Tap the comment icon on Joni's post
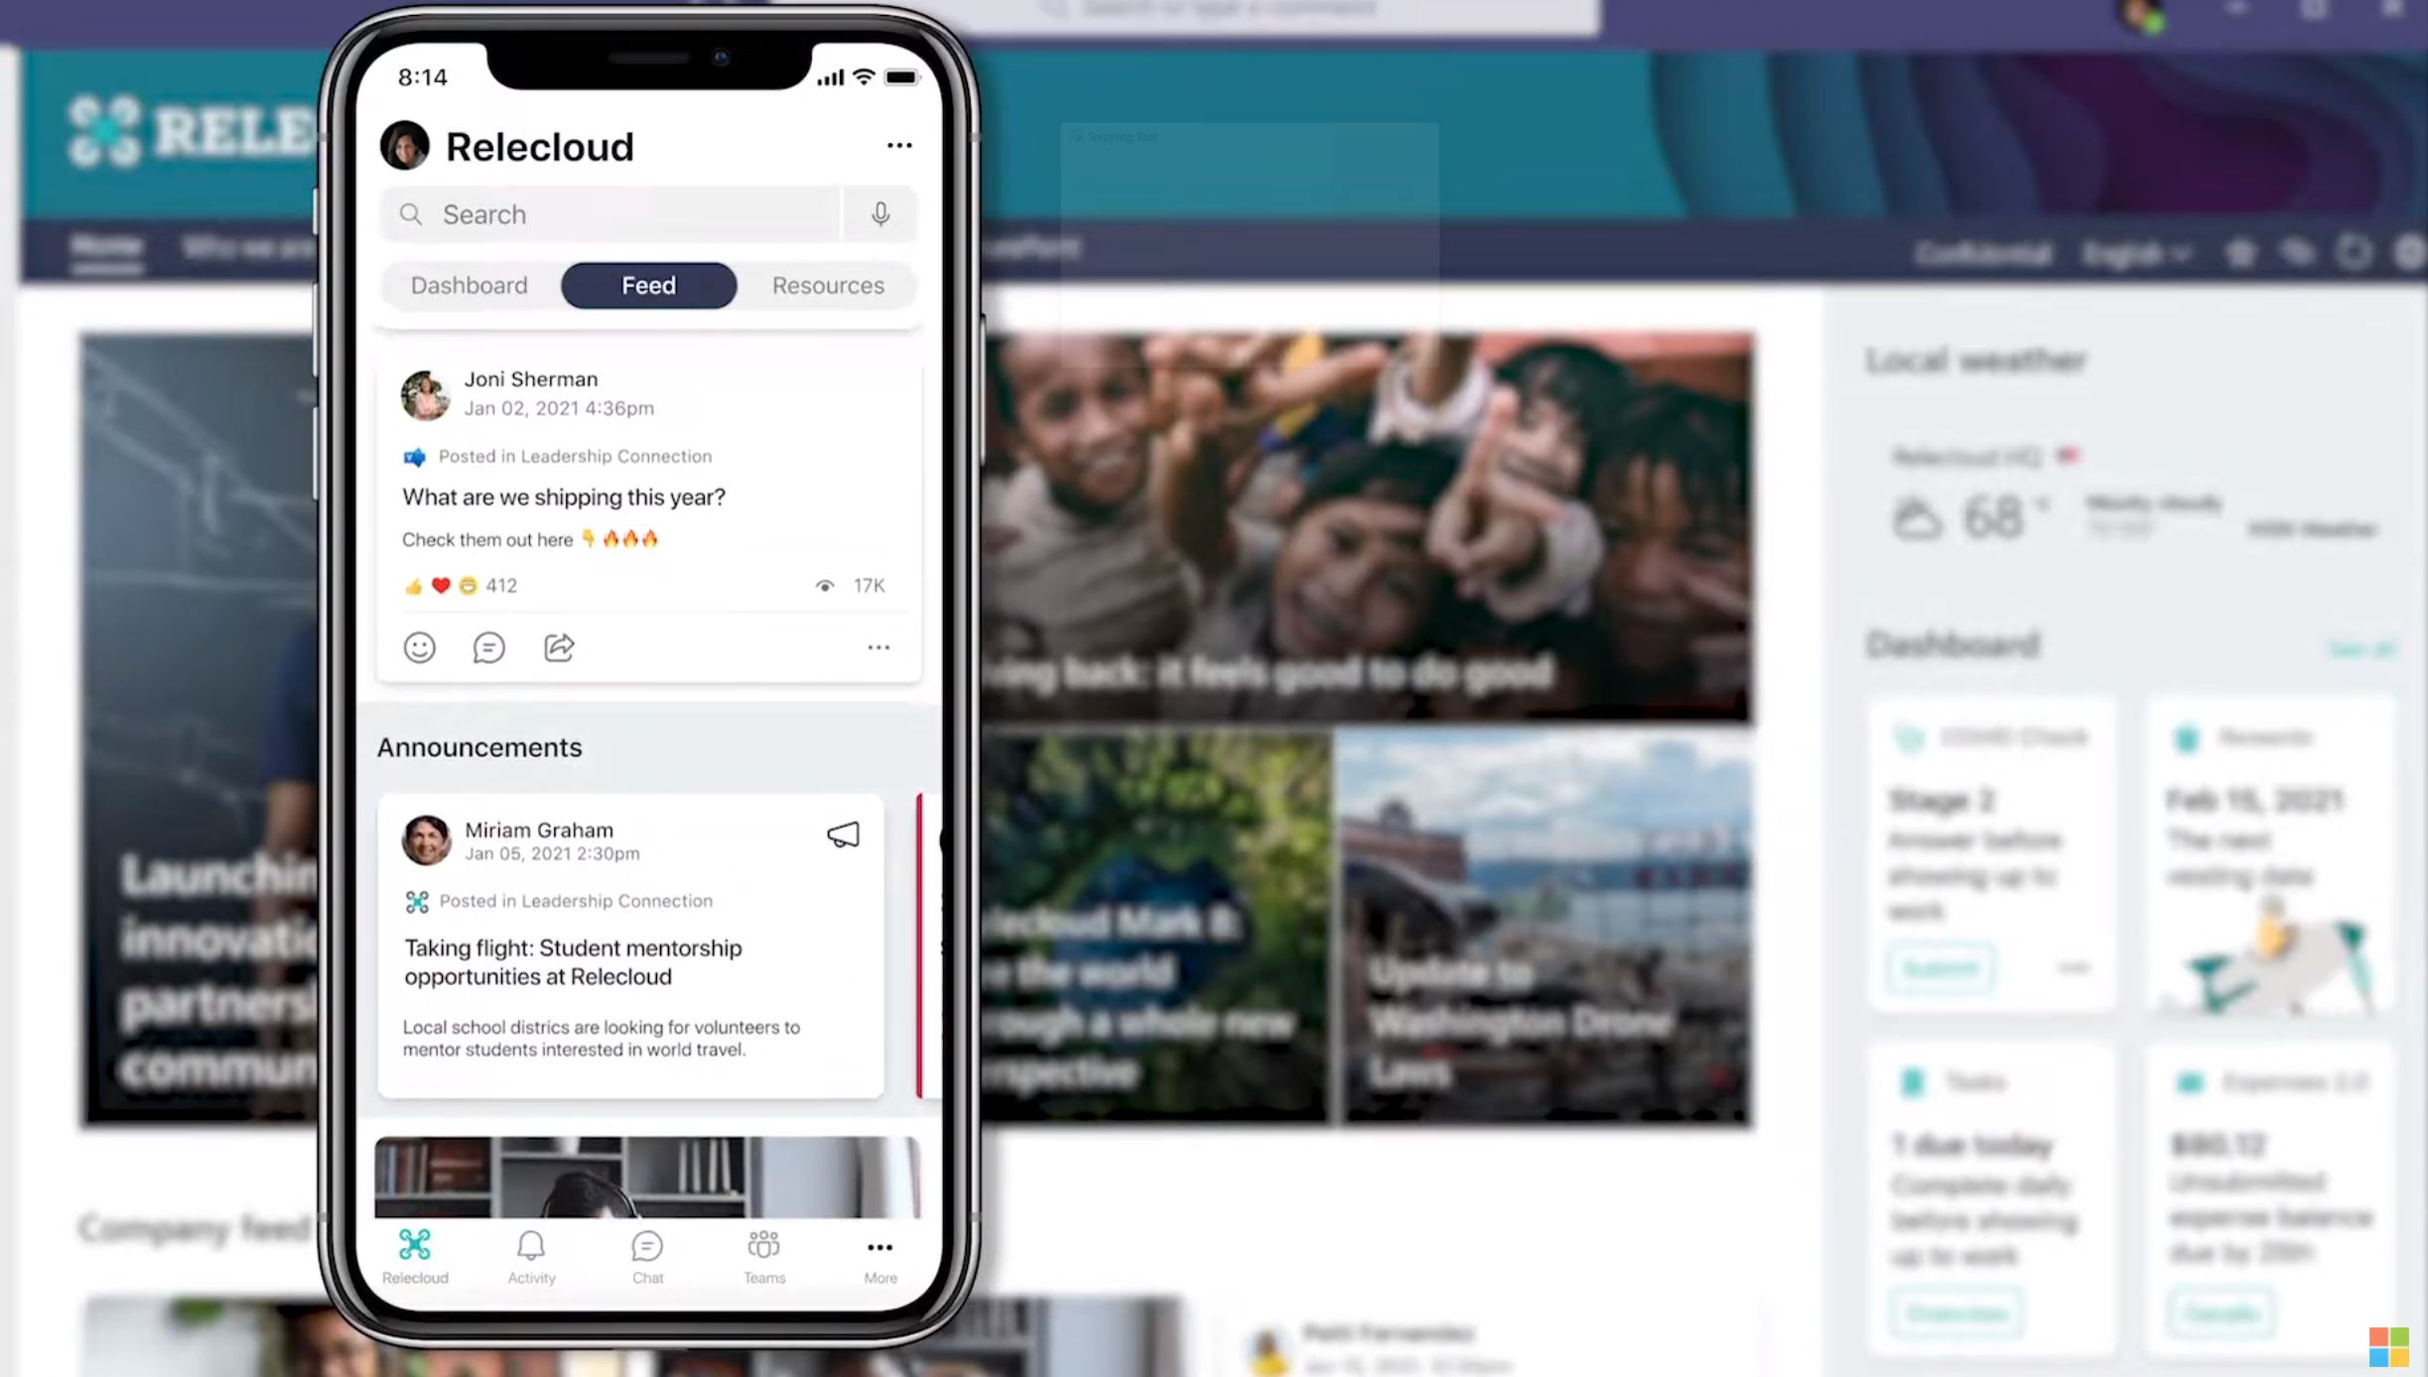Screen dimensions: 2428x1377 (x=488, y=647)
